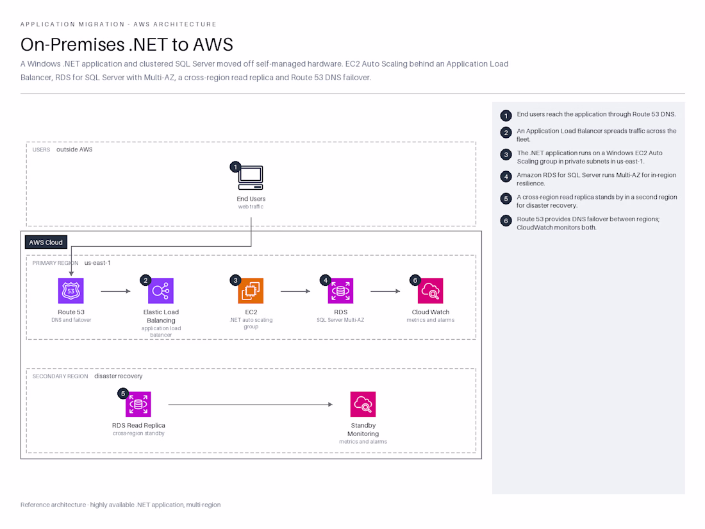Select the "disaster recovery" label
705x529 pixels.
click(119, 376)
